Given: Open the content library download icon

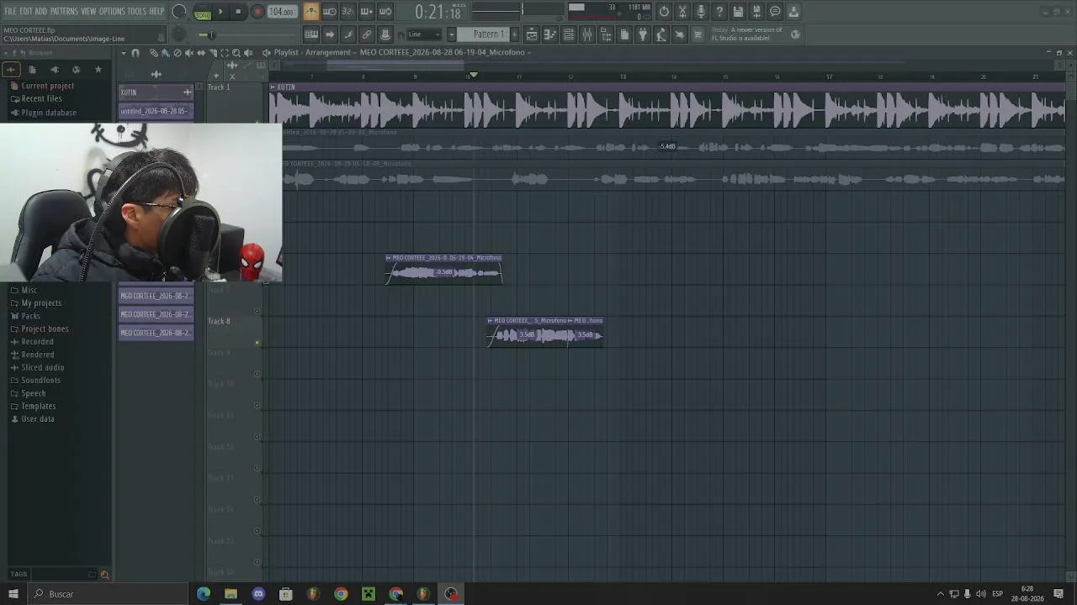Looking at the screenshot, I should point(793,12).
